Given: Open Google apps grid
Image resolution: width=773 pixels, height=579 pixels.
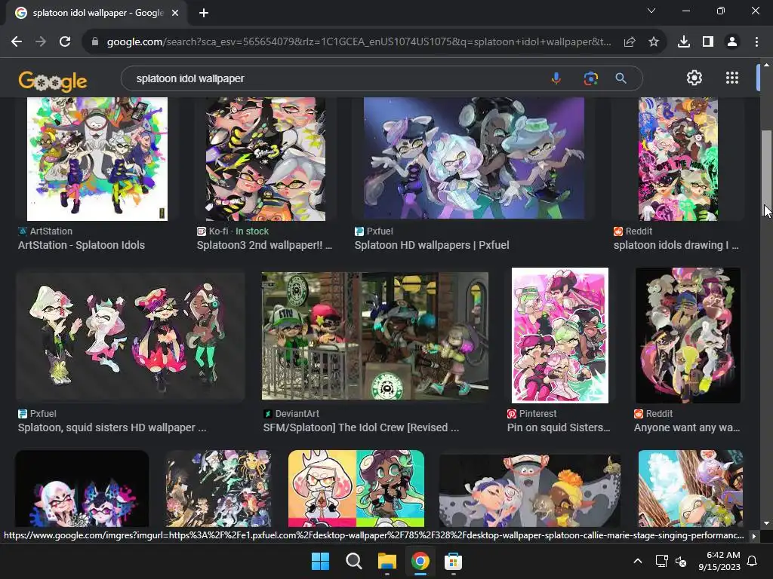Looking at the screenshot, I should pos(732,78).
